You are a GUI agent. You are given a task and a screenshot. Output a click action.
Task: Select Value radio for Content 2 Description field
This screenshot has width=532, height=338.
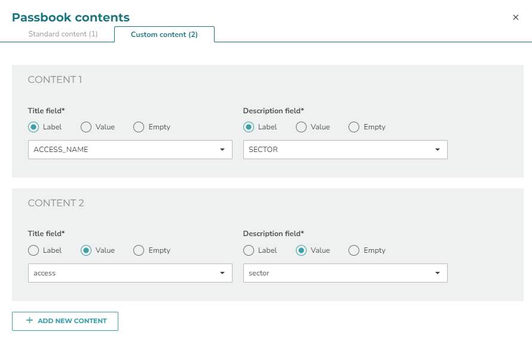[x=301, y=250]
